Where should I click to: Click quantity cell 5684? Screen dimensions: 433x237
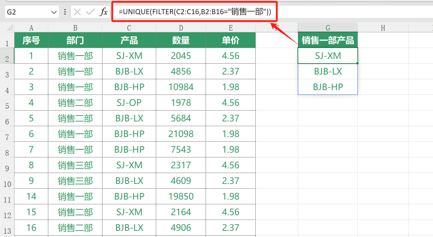point(181,118)
